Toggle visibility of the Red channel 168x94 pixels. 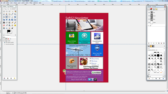point(149,13)
